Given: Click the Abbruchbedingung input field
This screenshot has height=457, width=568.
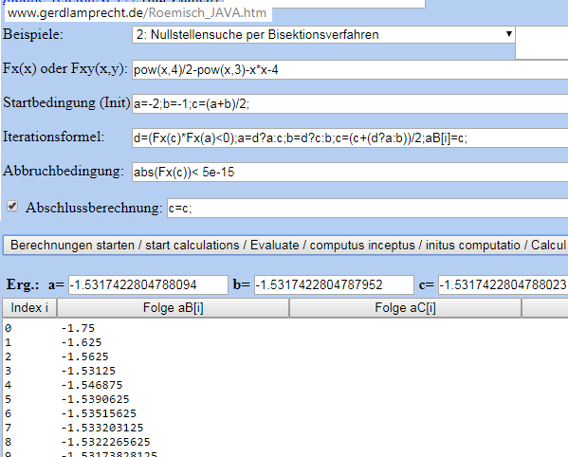Looking at the screenshot, I should pyautogui.click(x=350, y=172).
